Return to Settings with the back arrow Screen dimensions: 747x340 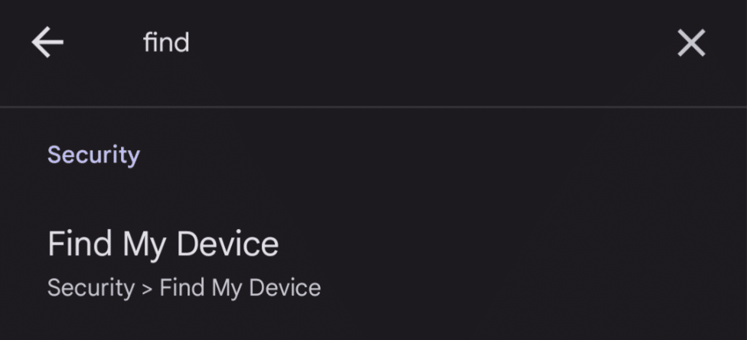click(47, 42)
